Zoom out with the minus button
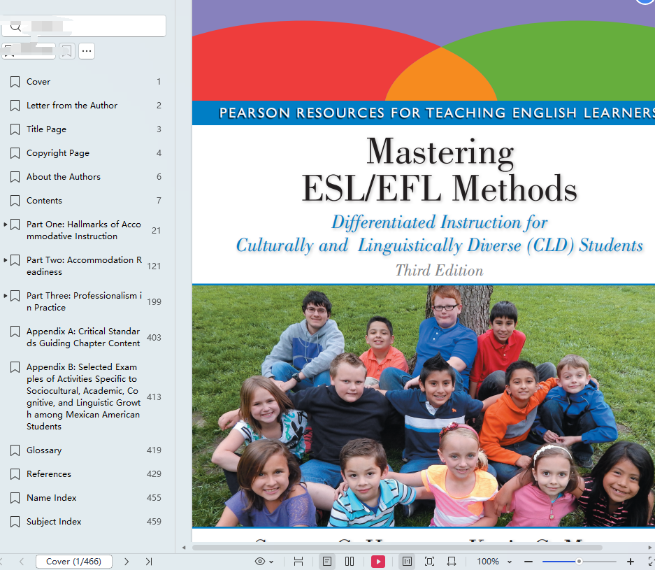This screenshot has height=570, width=655. [x=528, y=562]
